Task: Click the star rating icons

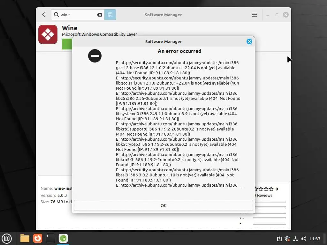Action: click(263, 189)
